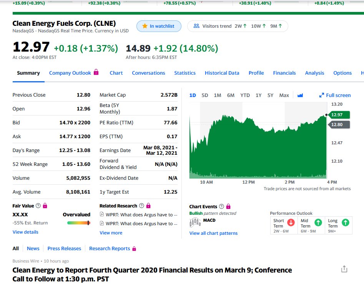Screen dimensions: 364x286
Task: Open Fair Value View details link
Action: (25, 232)
